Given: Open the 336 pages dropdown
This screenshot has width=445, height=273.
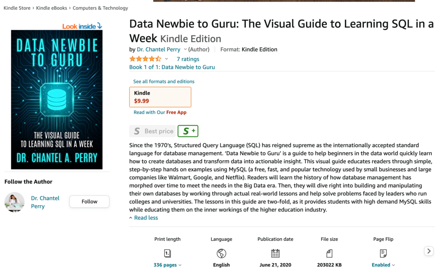Looking at the screenshot, I should tap(167, 265).
